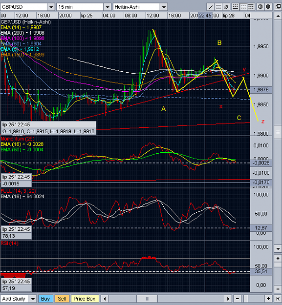Click the EMA (5) ~ 1,9912 label

(x=20, y=49)
